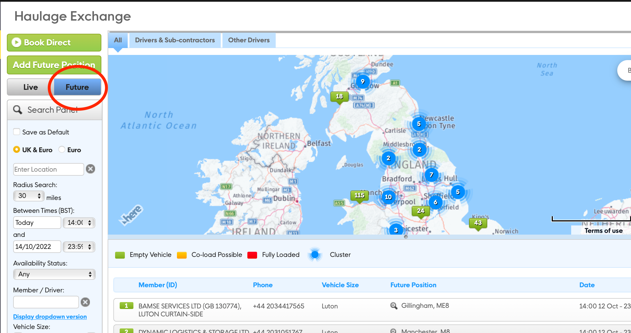Switch to the Live view toggle
Screen dimensions: 631x333
(x=31, y=87)
